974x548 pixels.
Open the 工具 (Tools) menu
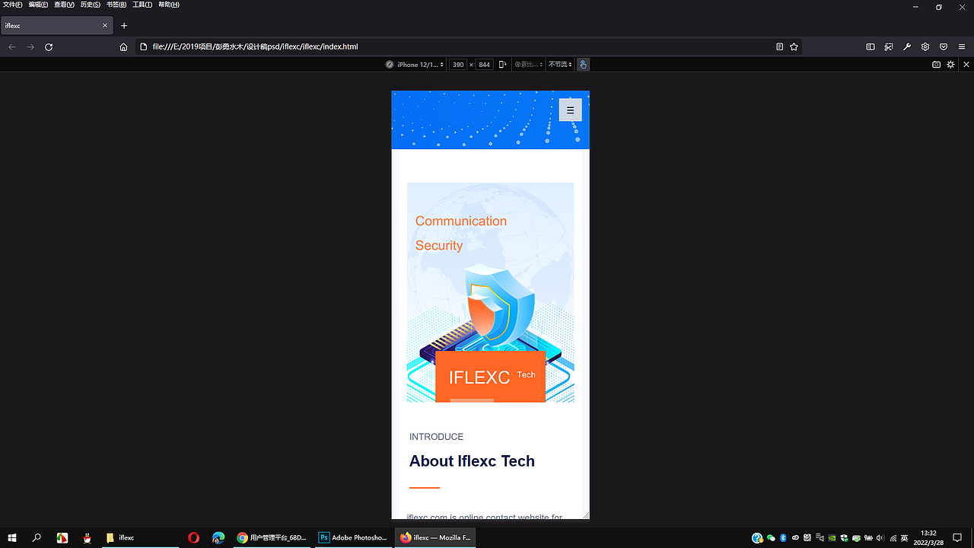[x=142, y=5]
